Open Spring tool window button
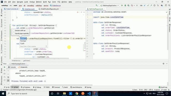171x96 pixels. pyautogui.click(x=88, y=87)
